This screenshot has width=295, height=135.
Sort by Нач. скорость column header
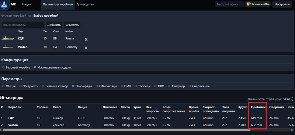[152, 109]
